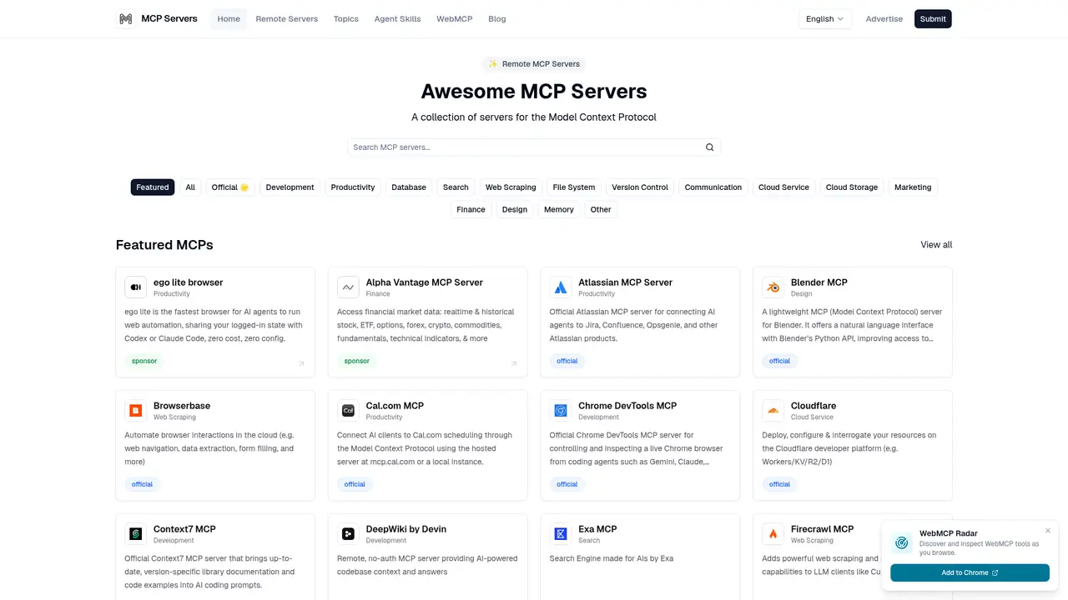Viewport: 1068px width, 600px height.
Task: Click Add to Chrome button
Action: 970,572
